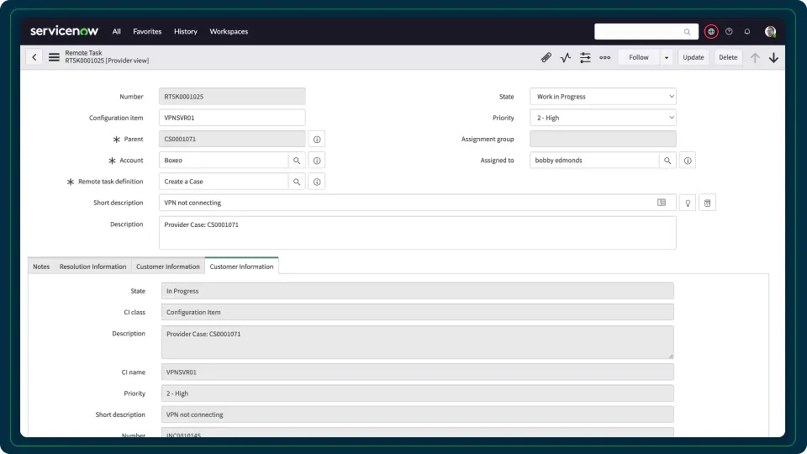
Task: Click the customer Description text area
Action: coord(418,342)
